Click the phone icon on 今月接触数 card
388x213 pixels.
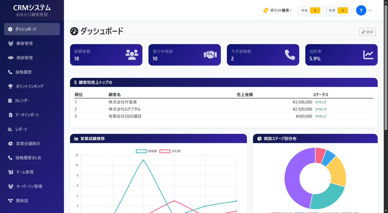289,55
